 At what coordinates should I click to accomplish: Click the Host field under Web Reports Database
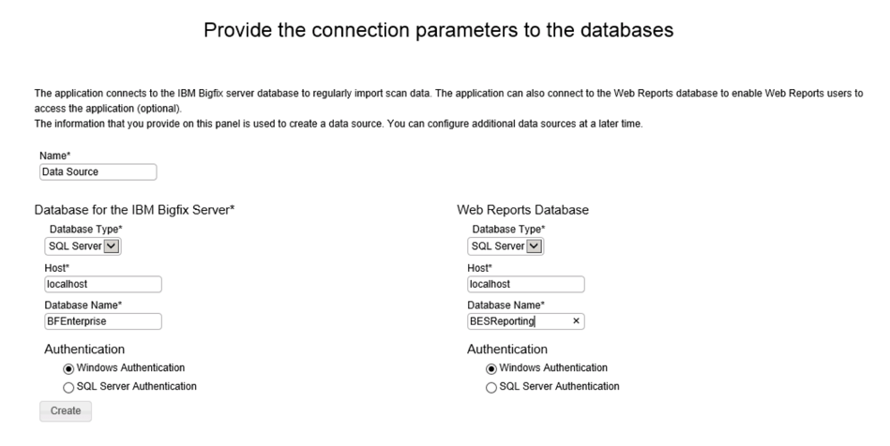click(525, 284)
